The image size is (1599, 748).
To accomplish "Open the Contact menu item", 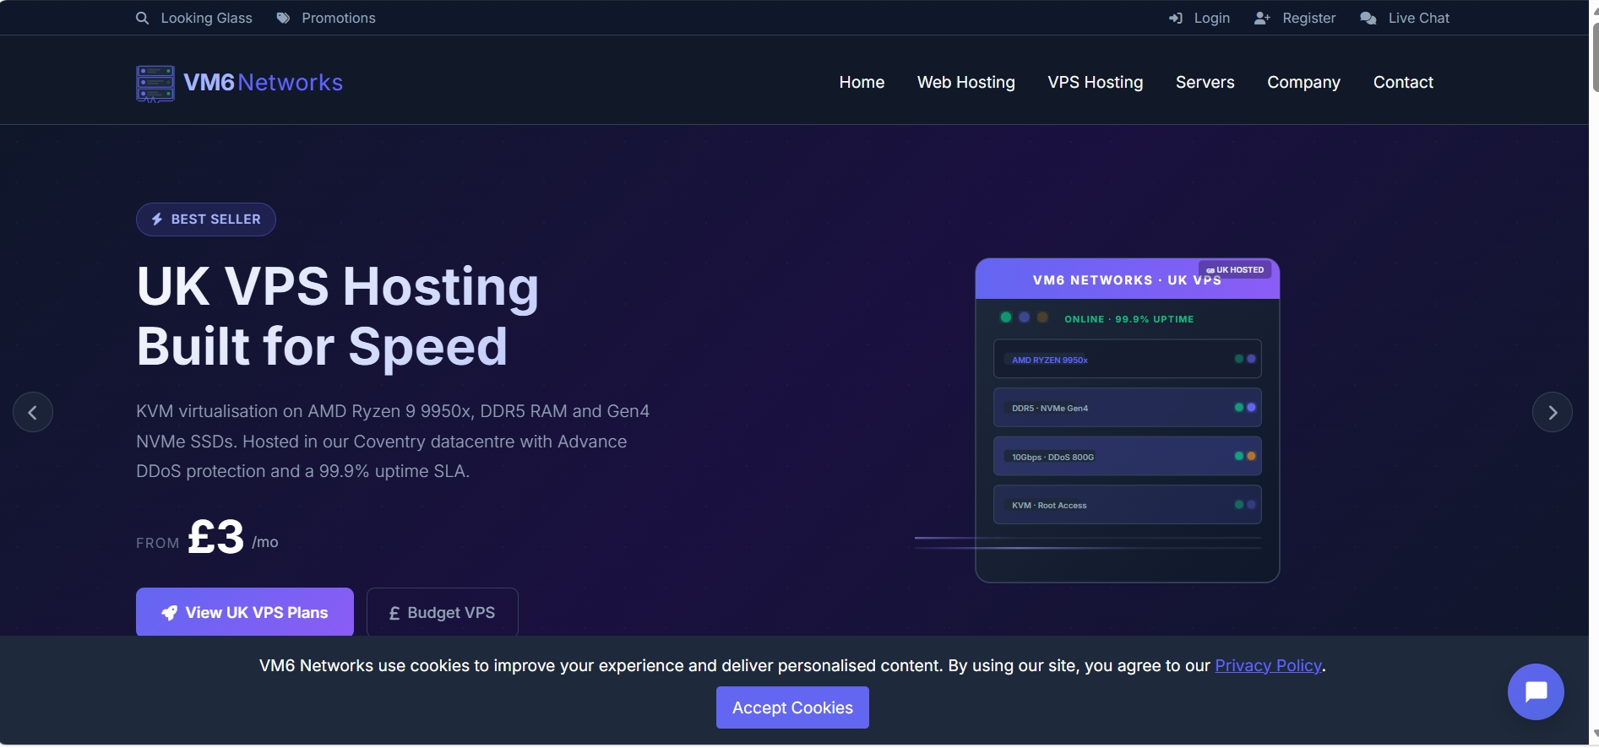I will coord(1404,82).
